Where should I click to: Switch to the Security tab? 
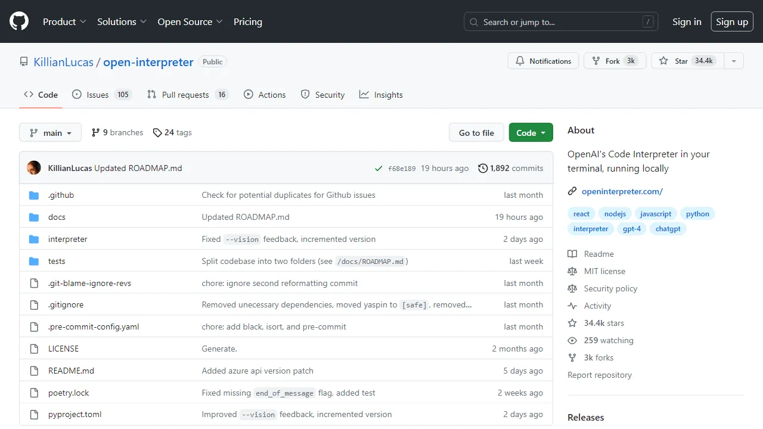(x=322, y=95)
